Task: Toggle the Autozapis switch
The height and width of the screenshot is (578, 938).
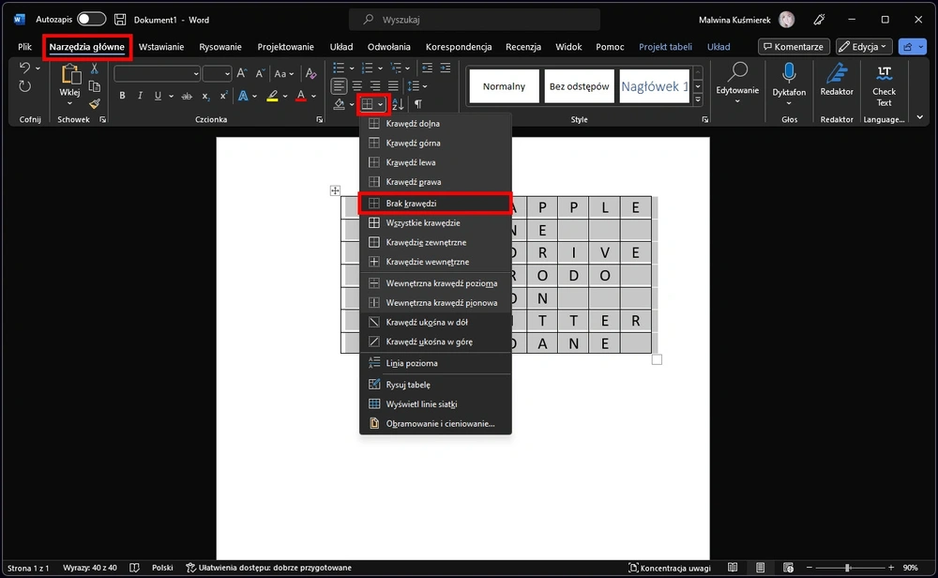Action: [x=92, y=19]
